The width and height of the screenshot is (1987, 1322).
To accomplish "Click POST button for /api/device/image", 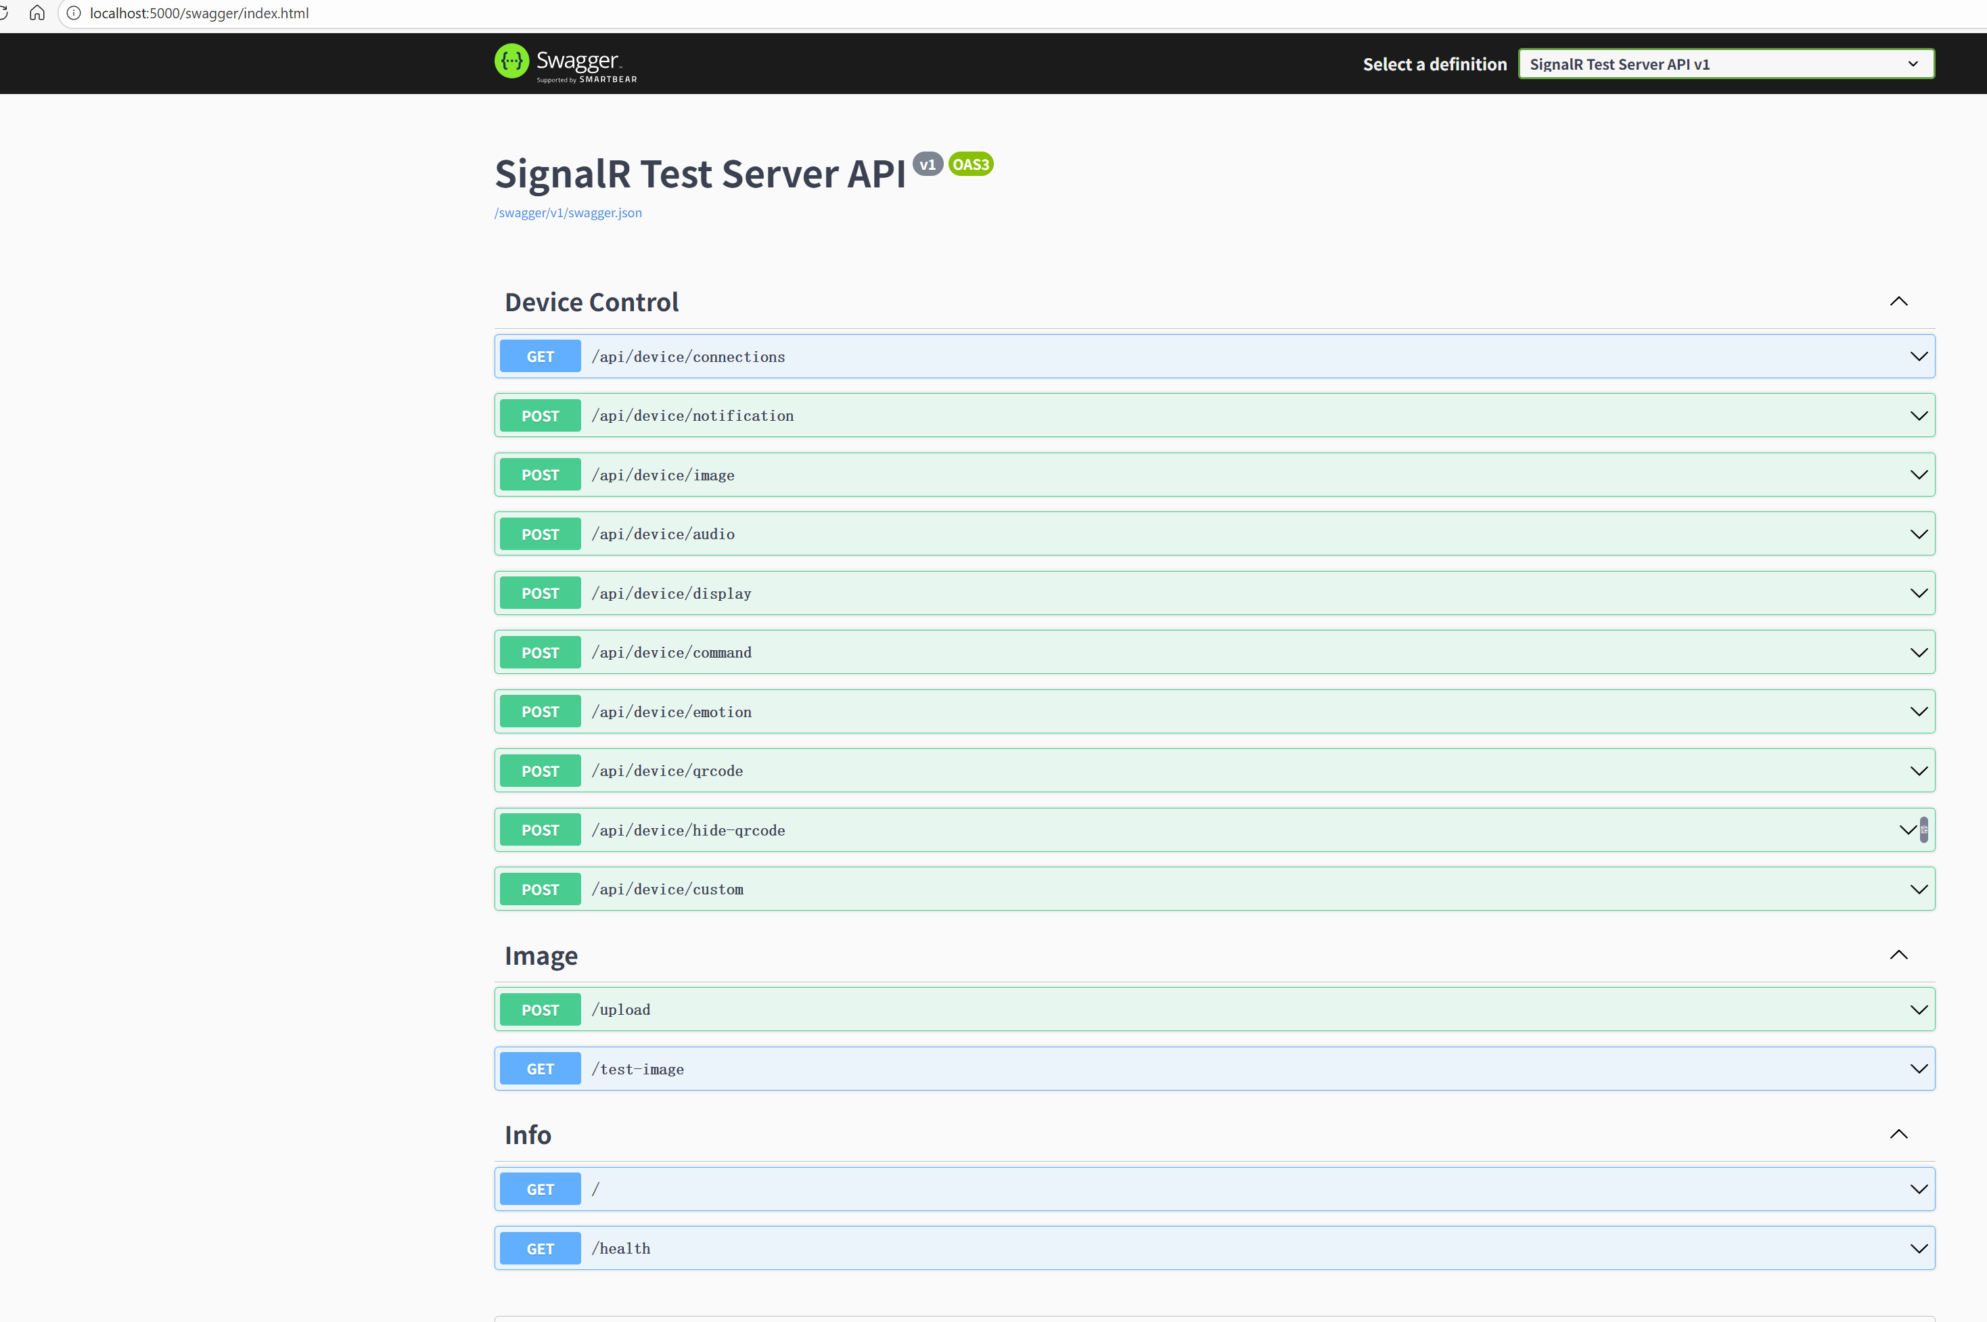I will click(x=539, y=475).
